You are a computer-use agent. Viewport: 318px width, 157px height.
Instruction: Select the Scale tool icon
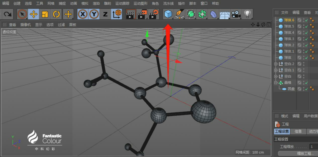pos(45,14)
